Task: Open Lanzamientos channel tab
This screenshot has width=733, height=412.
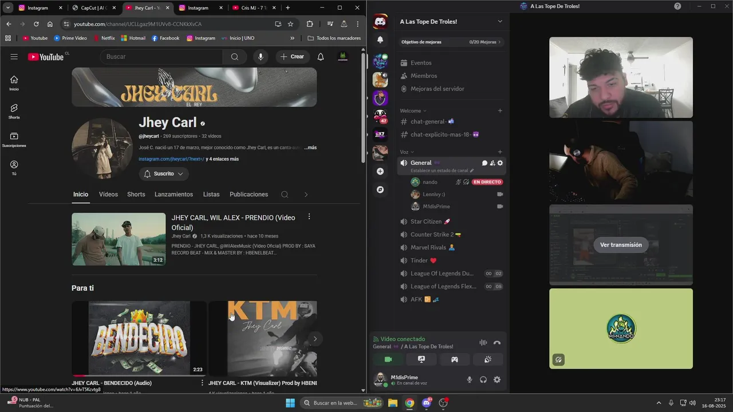Action: 174,195
